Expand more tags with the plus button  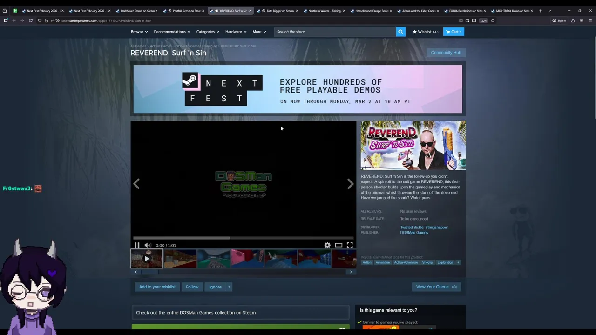point(458,262)
